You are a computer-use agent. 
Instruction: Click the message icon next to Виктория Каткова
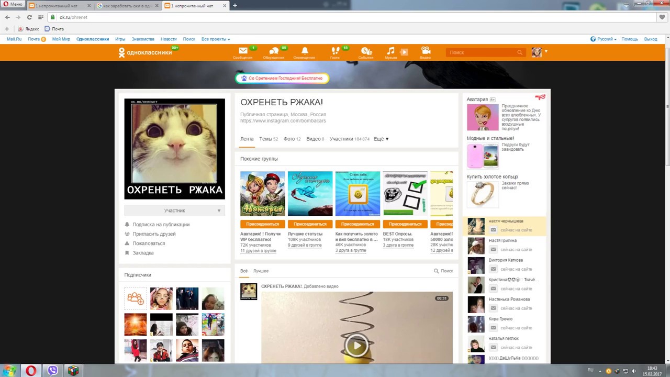click(493, 269)
